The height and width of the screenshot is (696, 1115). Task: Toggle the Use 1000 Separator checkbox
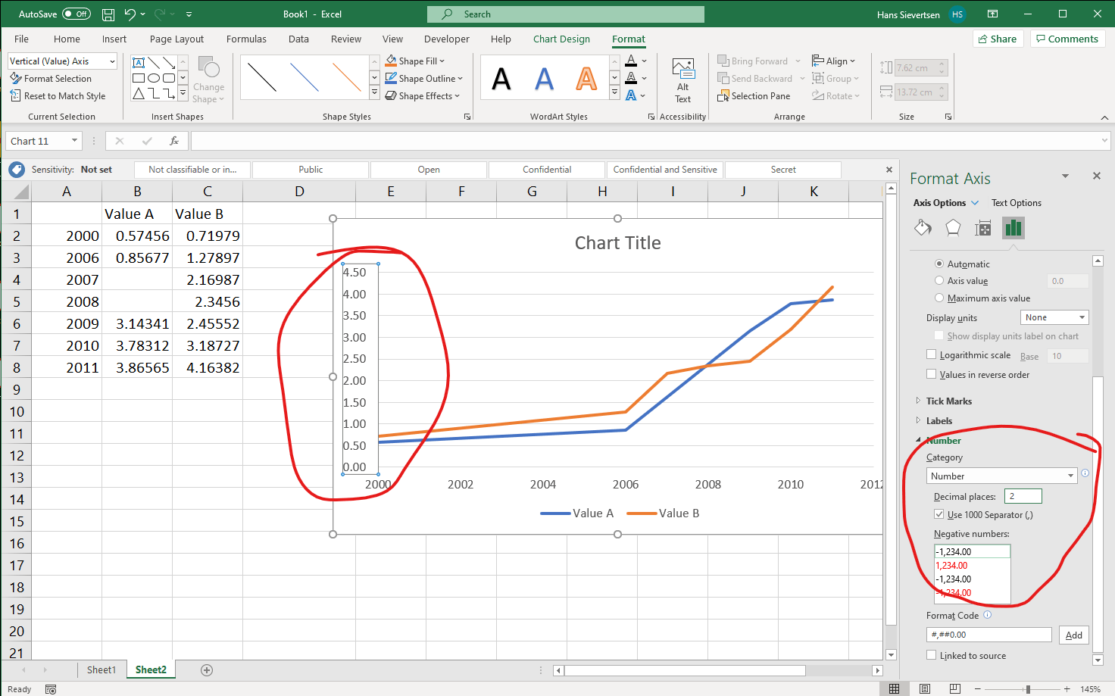pos(939,514)
